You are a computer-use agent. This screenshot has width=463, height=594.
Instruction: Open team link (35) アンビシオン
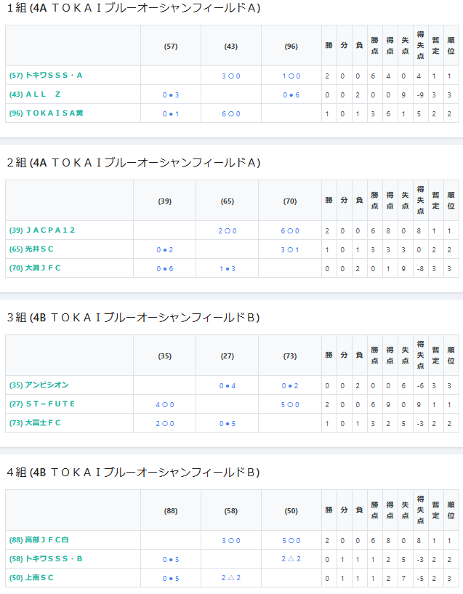pos(39,385)
